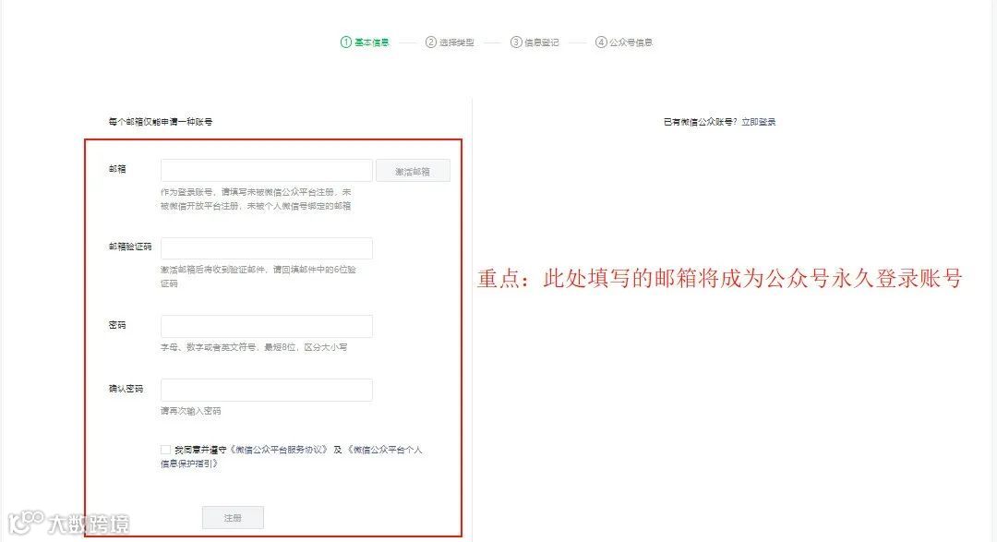This screenshot has height=542, width=997.
Task: Select step 3 信息登记
Action: point(535,42)
